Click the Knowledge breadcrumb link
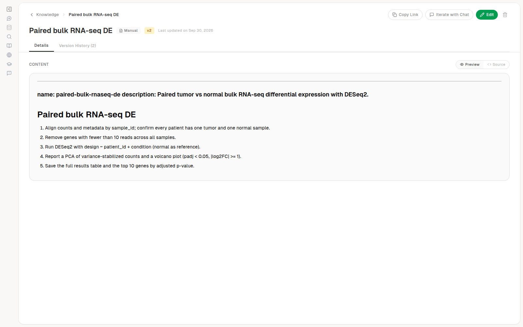 [47, 15]
